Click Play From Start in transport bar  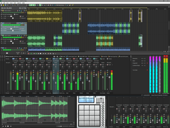(x=34, y=53)
